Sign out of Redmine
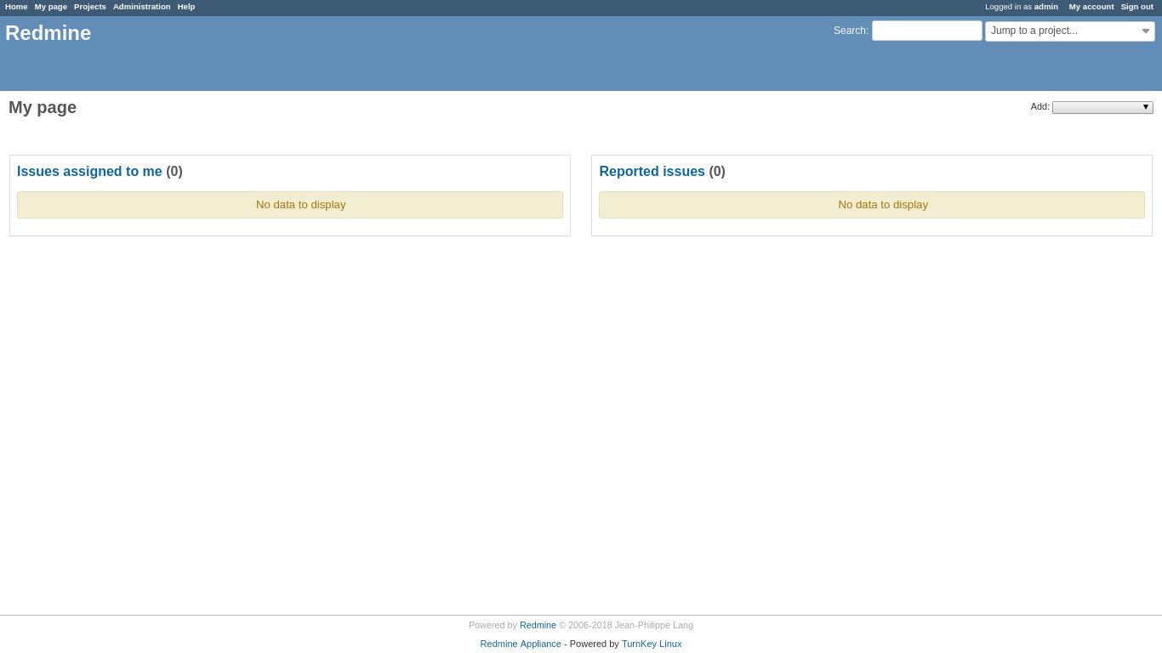 tap(1136, 7)
